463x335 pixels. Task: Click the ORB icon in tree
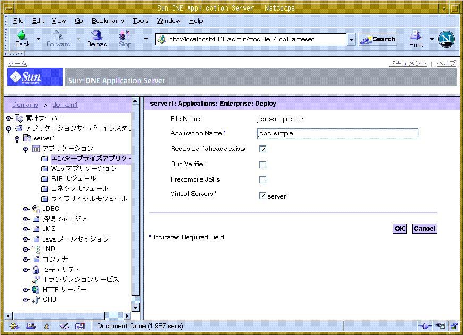pyautogui.click(x=36, y=299)
